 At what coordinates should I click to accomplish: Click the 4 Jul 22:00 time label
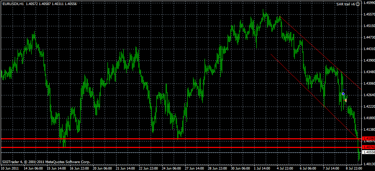(x=285, y=168)
